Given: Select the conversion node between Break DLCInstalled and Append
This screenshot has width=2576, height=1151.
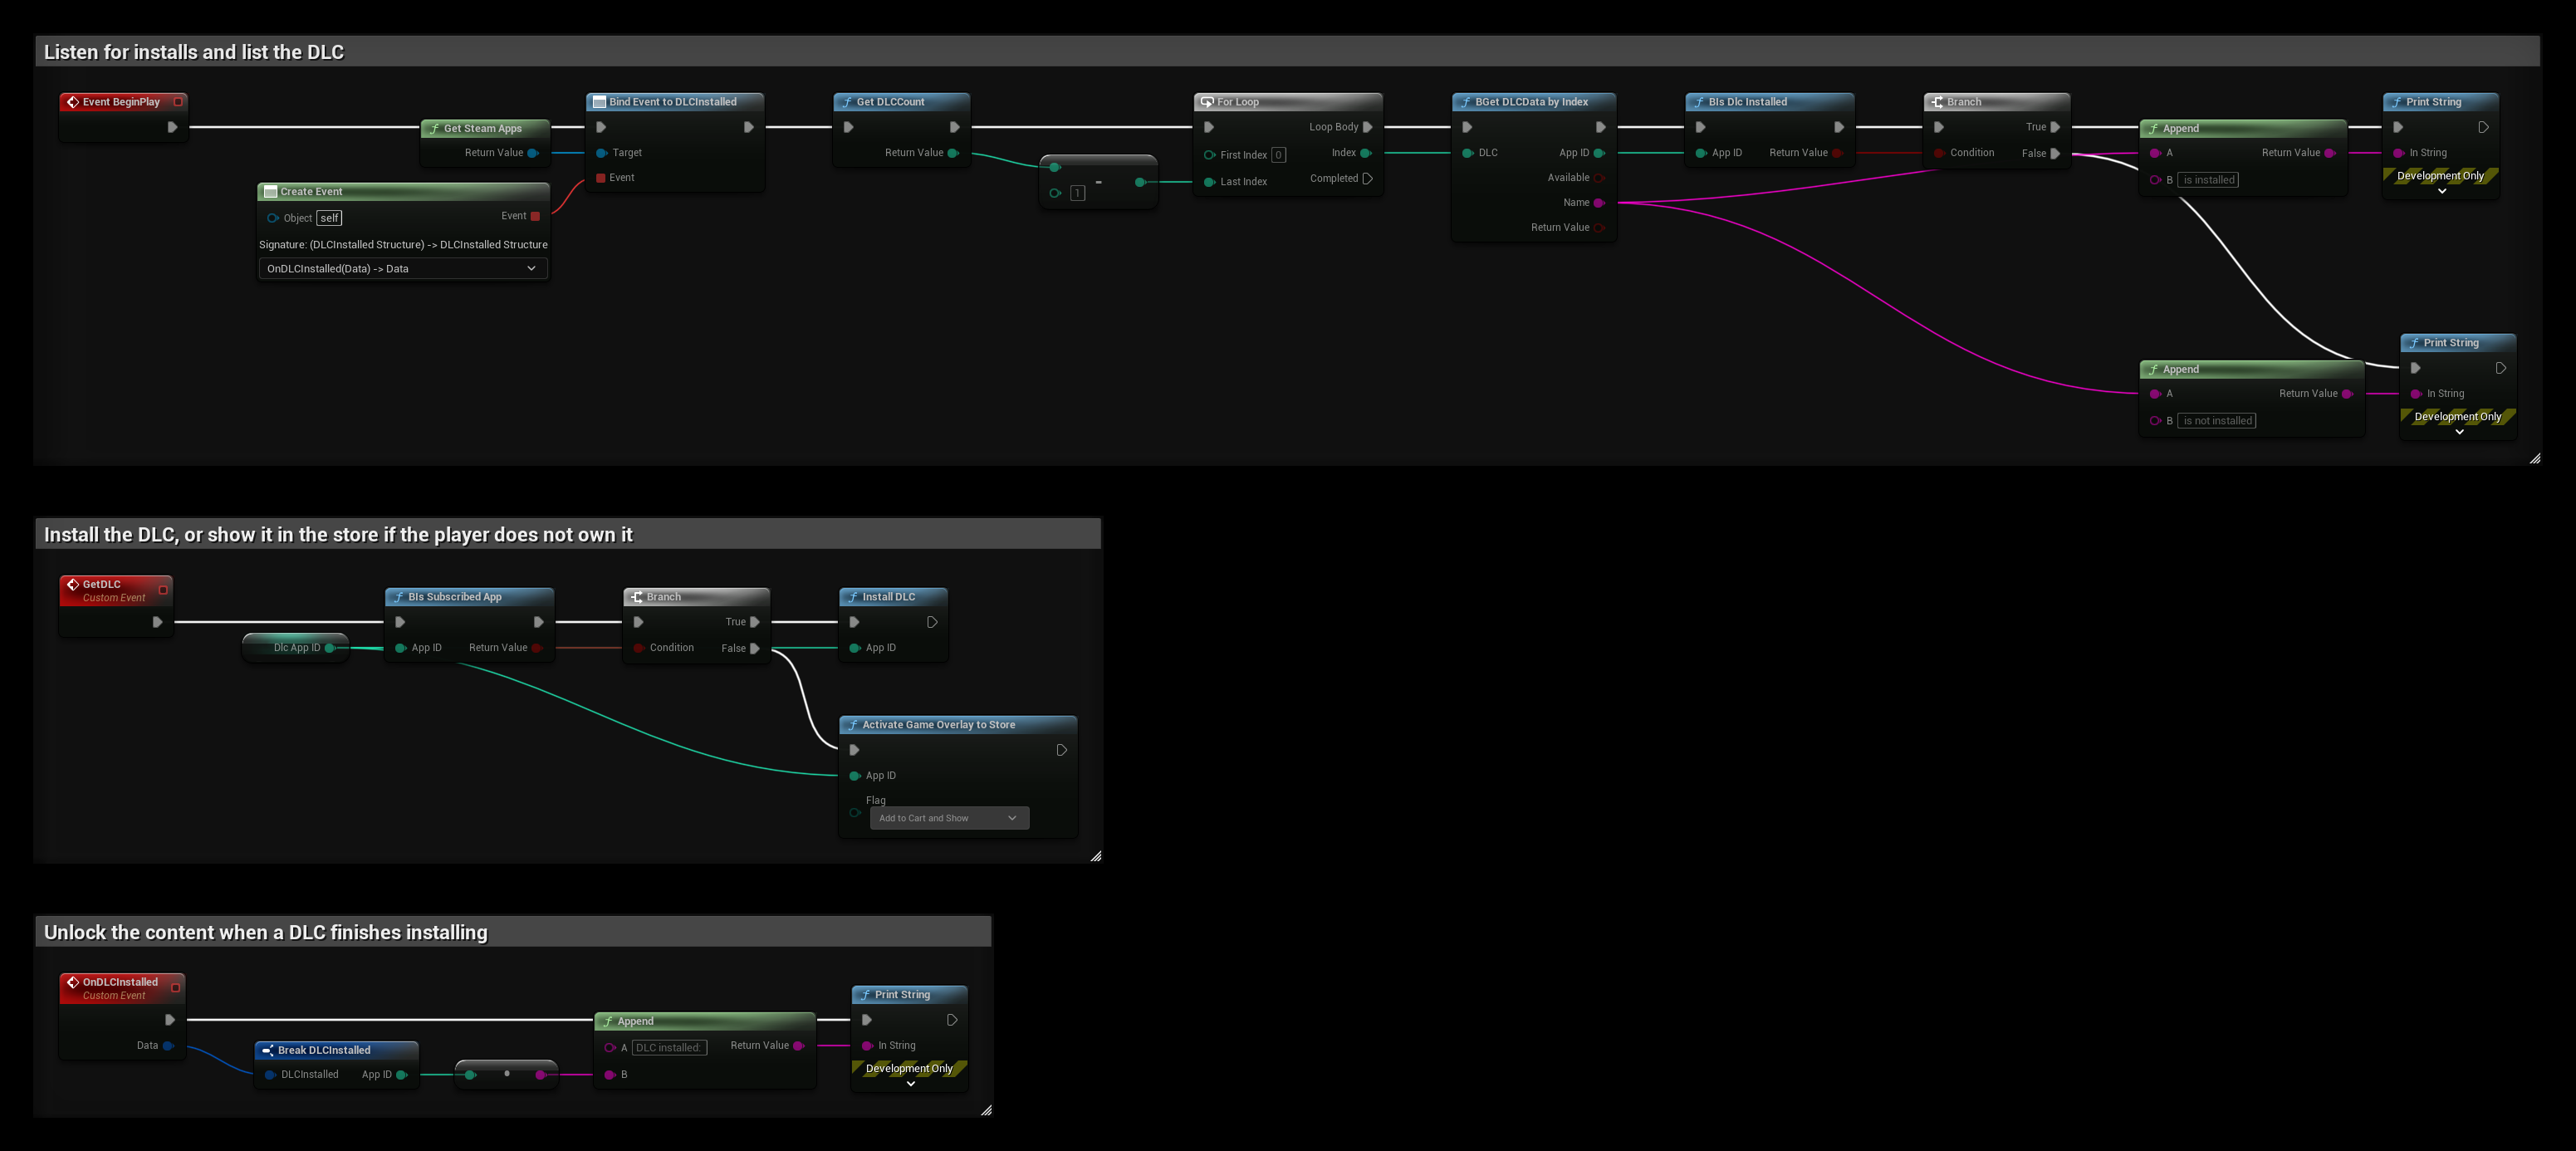Looking at the screenshot, I should pyautogui.click(x=506, y=1074).
